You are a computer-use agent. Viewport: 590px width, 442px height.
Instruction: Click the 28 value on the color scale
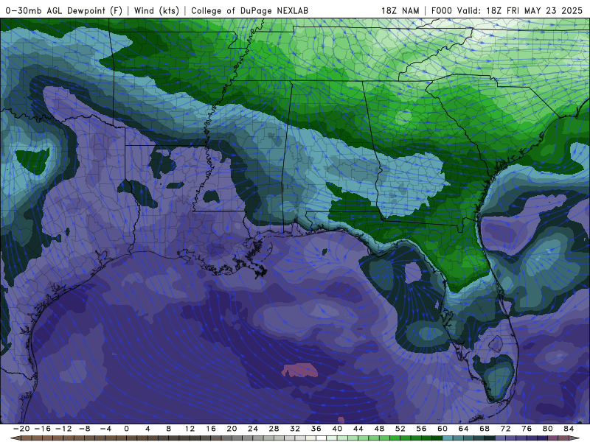(274, 429)
